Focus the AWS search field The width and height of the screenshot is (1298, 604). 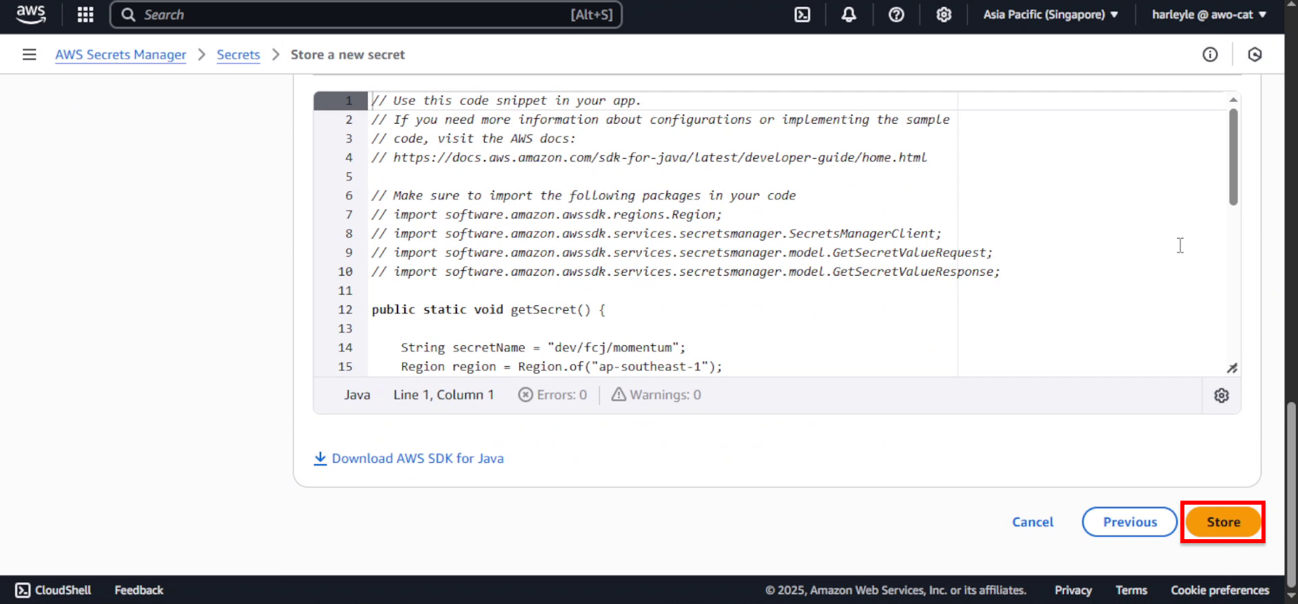[x=366, y=15]
